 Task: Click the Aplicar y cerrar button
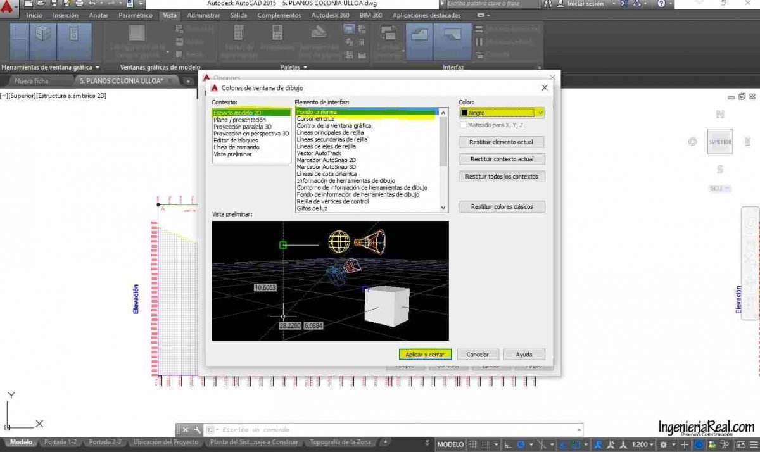(425, 355)
